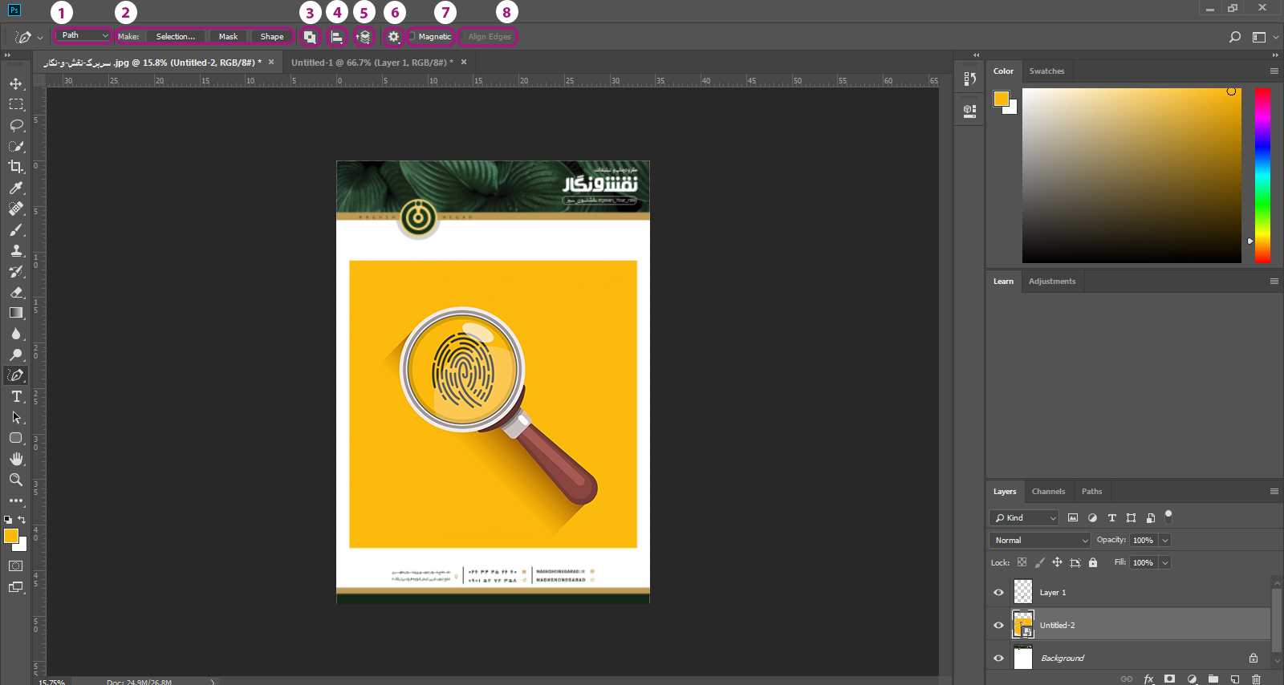Open the Layers panel menu
The height and width of the screenshot is (685, 1284).
pyautogui.click(x=1274, y=492)
